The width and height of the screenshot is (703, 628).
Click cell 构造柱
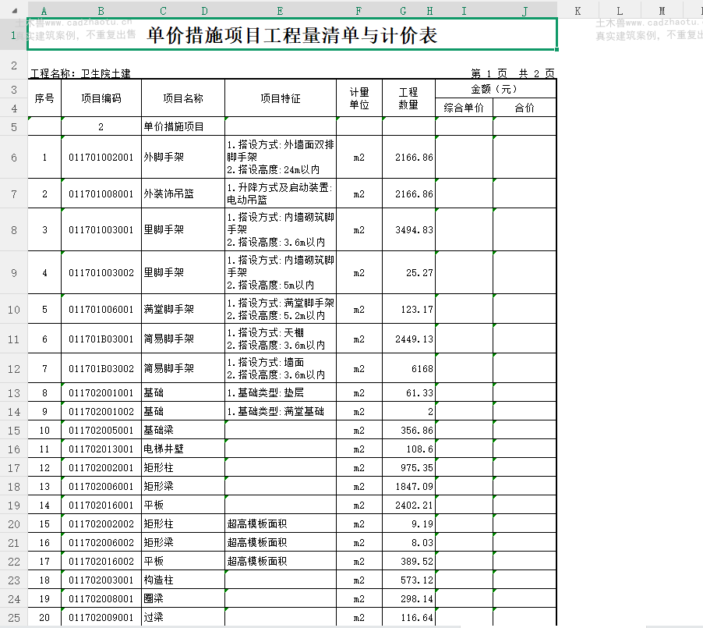tap(183, 580)
